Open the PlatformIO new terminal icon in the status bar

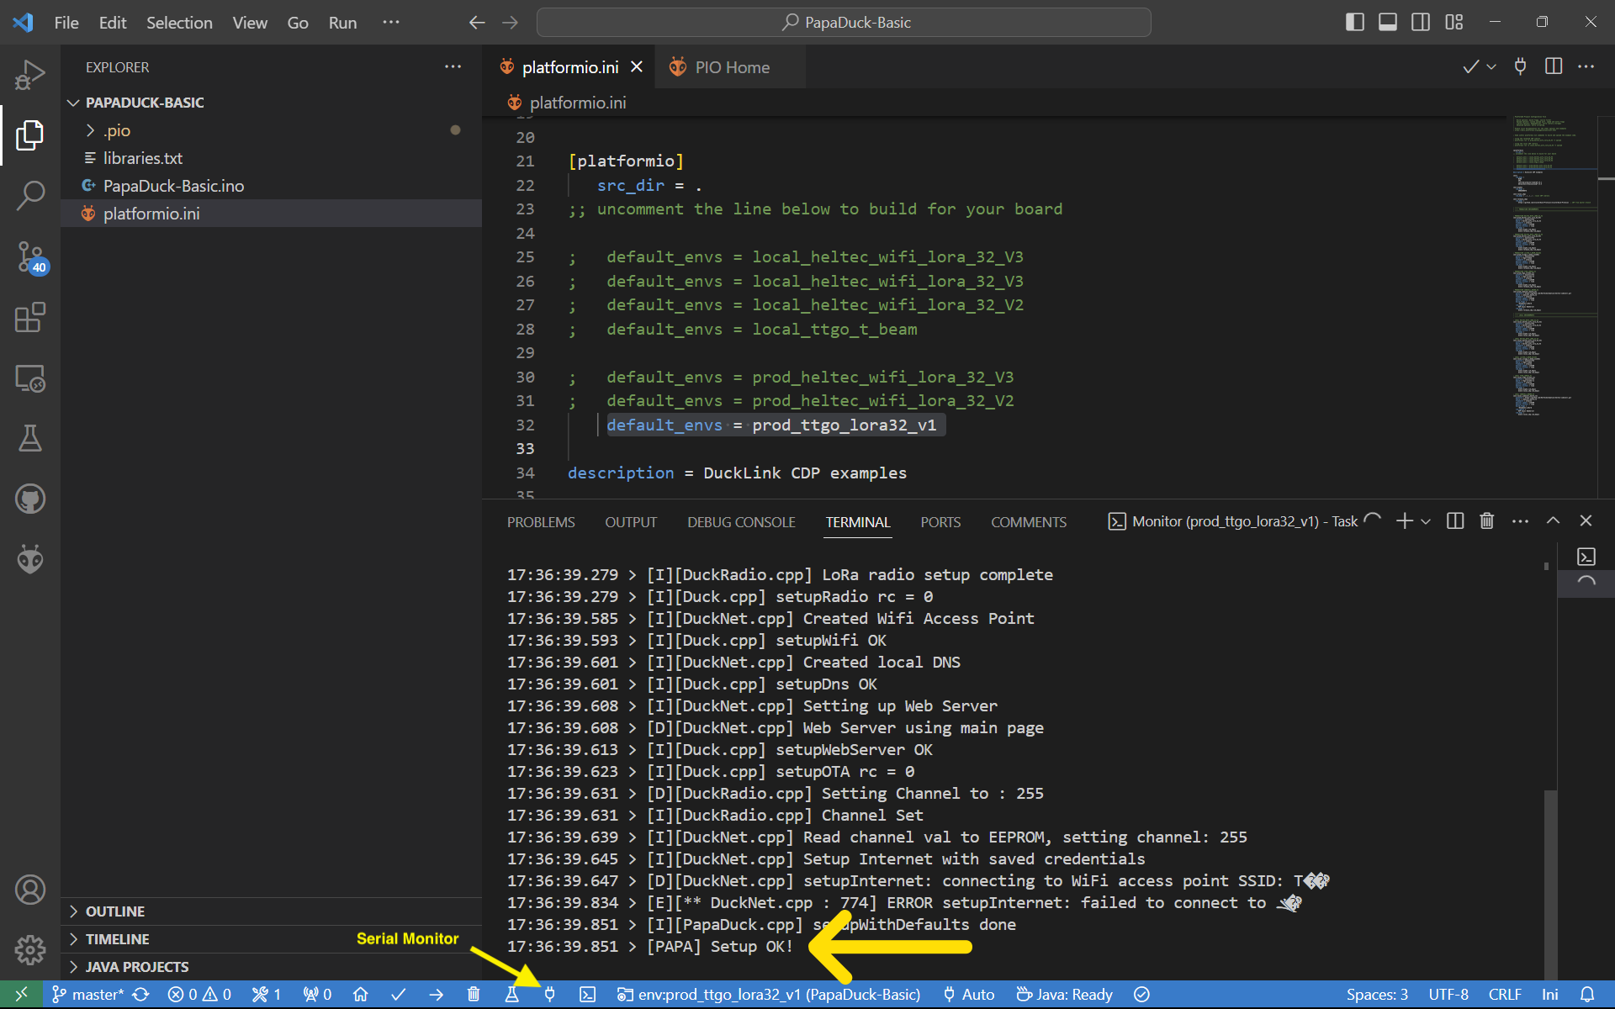coord(587,995)
